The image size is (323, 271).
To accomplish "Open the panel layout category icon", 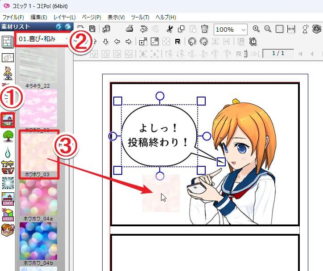I will (x=8, y=42).
